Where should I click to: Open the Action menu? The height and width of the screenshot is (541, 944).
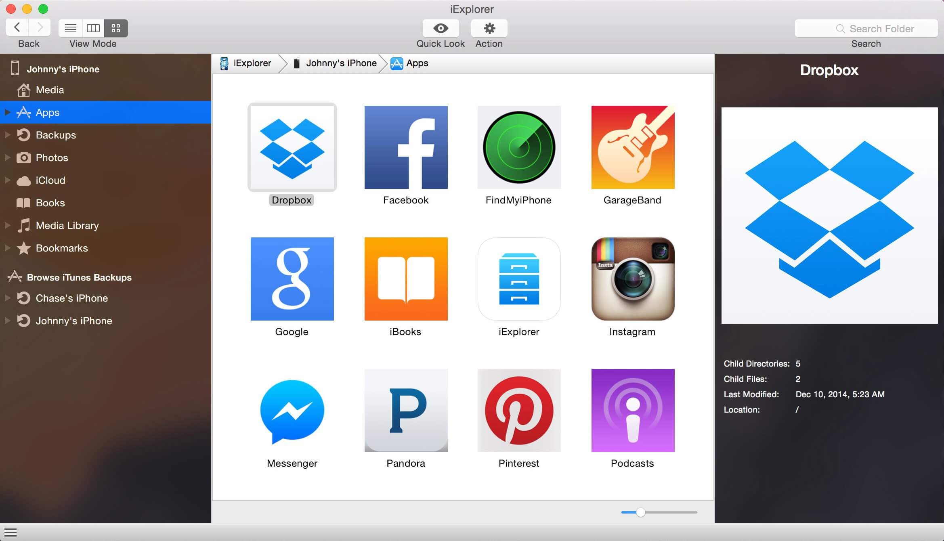(x=489, y=28)
